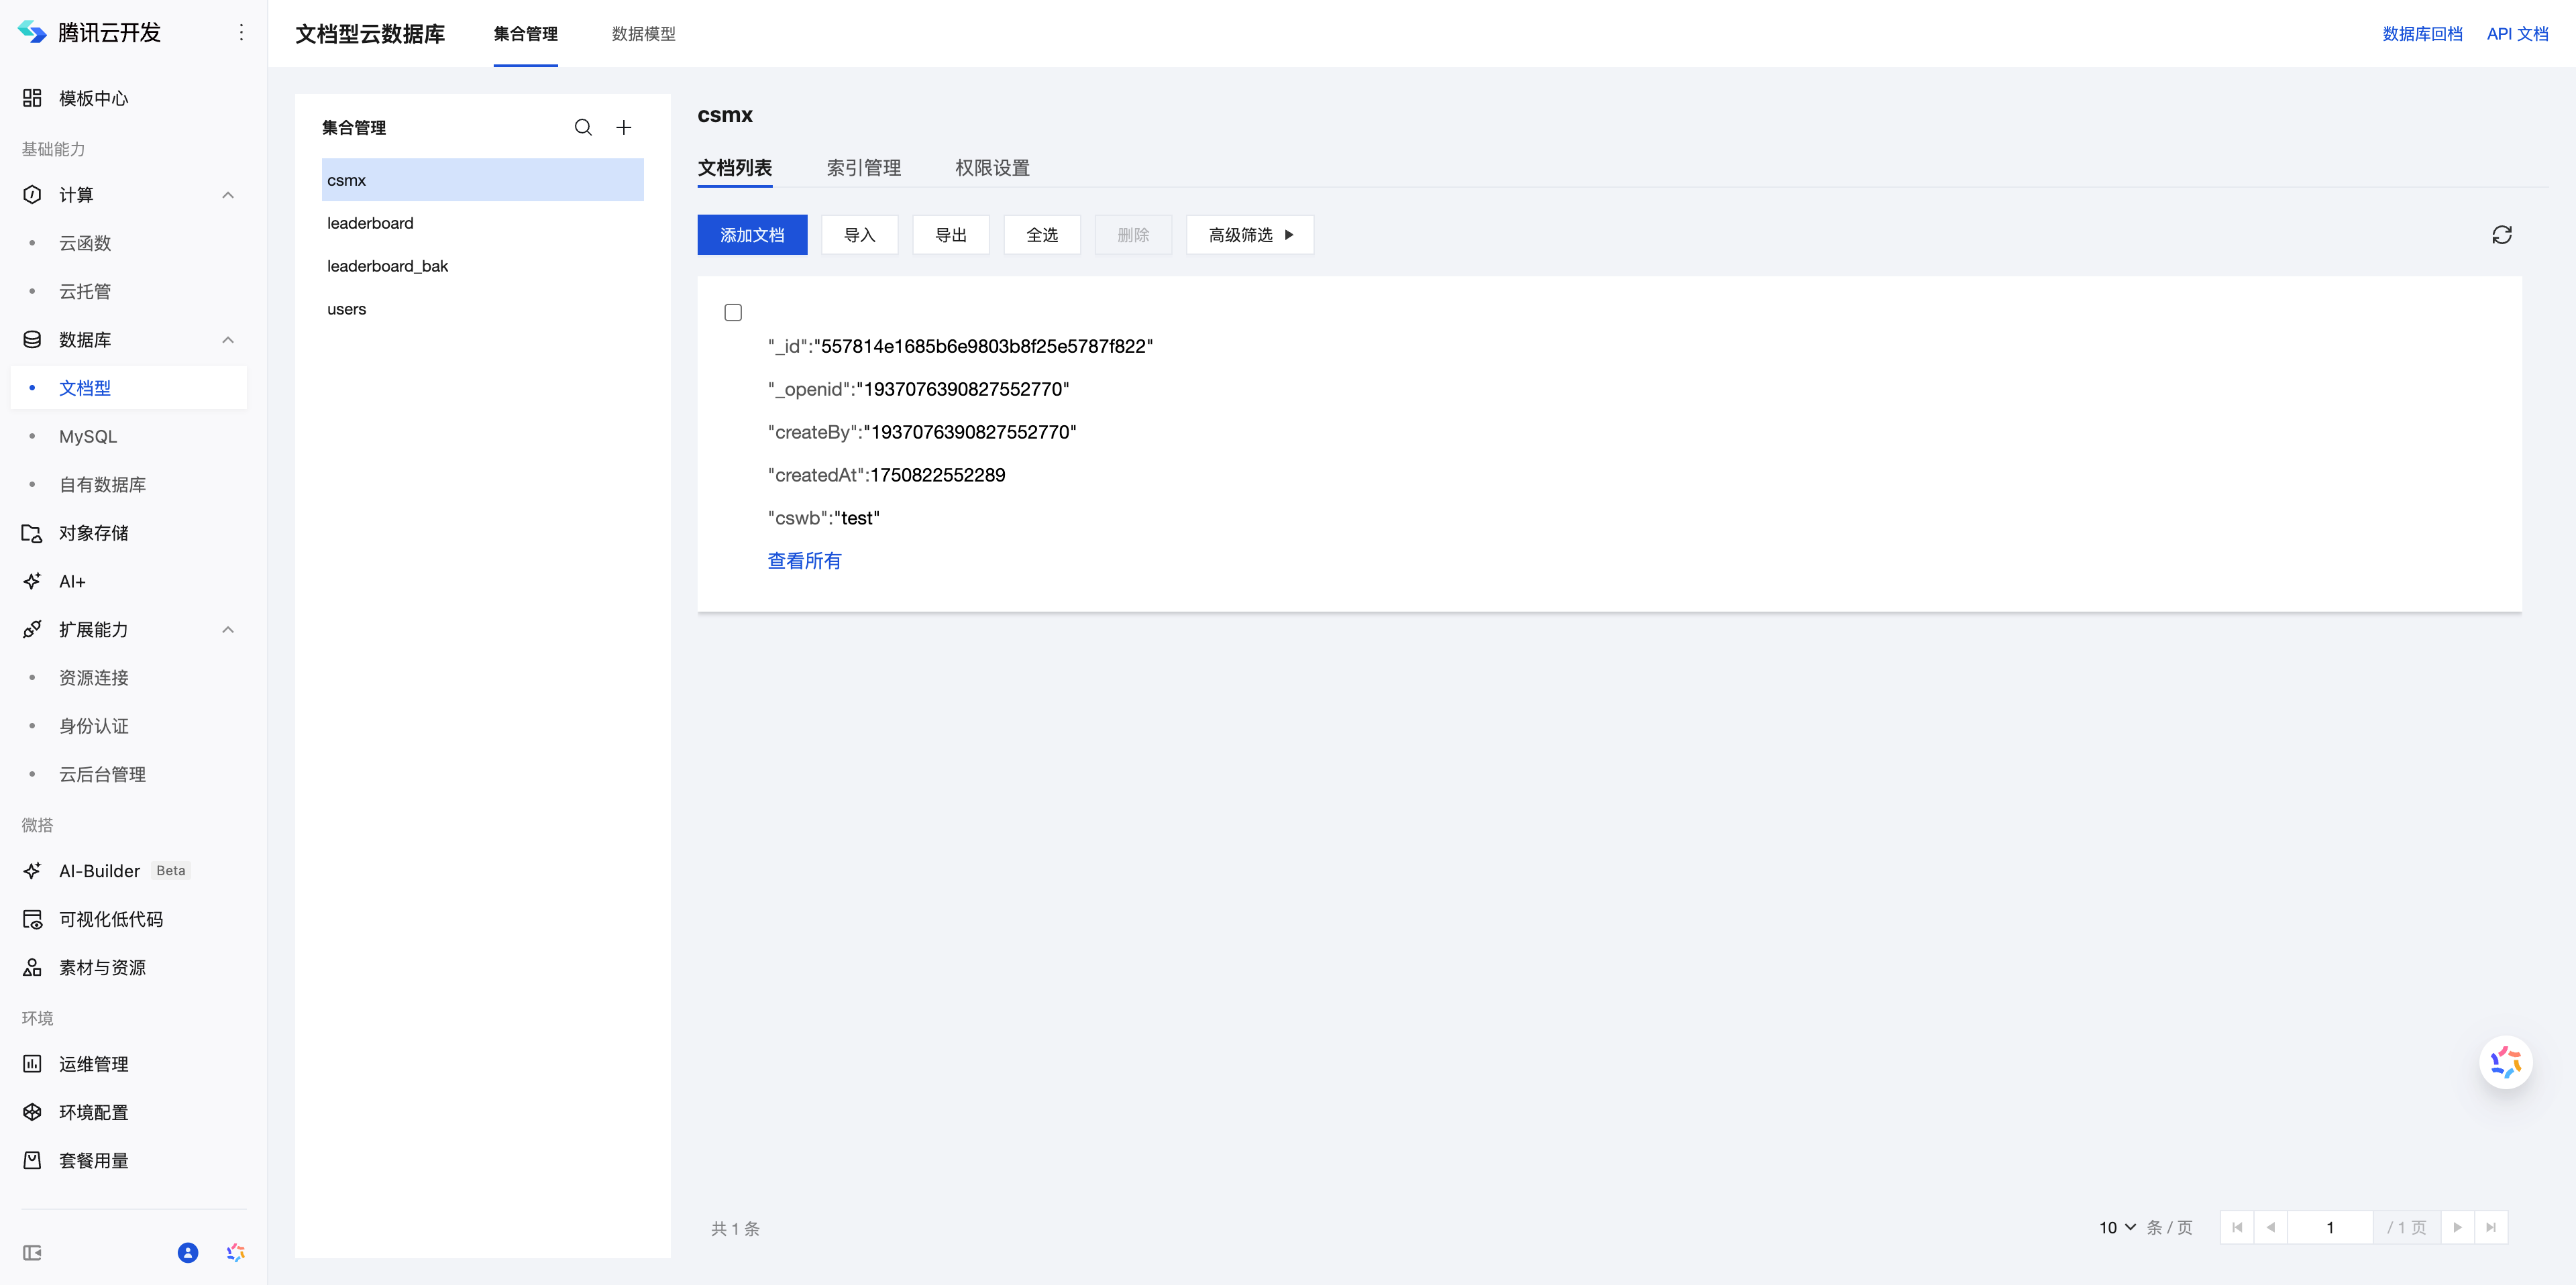The width and height of the screenshot is (2576, 1285).
Task: Jump to last page of results
Action: point(2491,1227)
